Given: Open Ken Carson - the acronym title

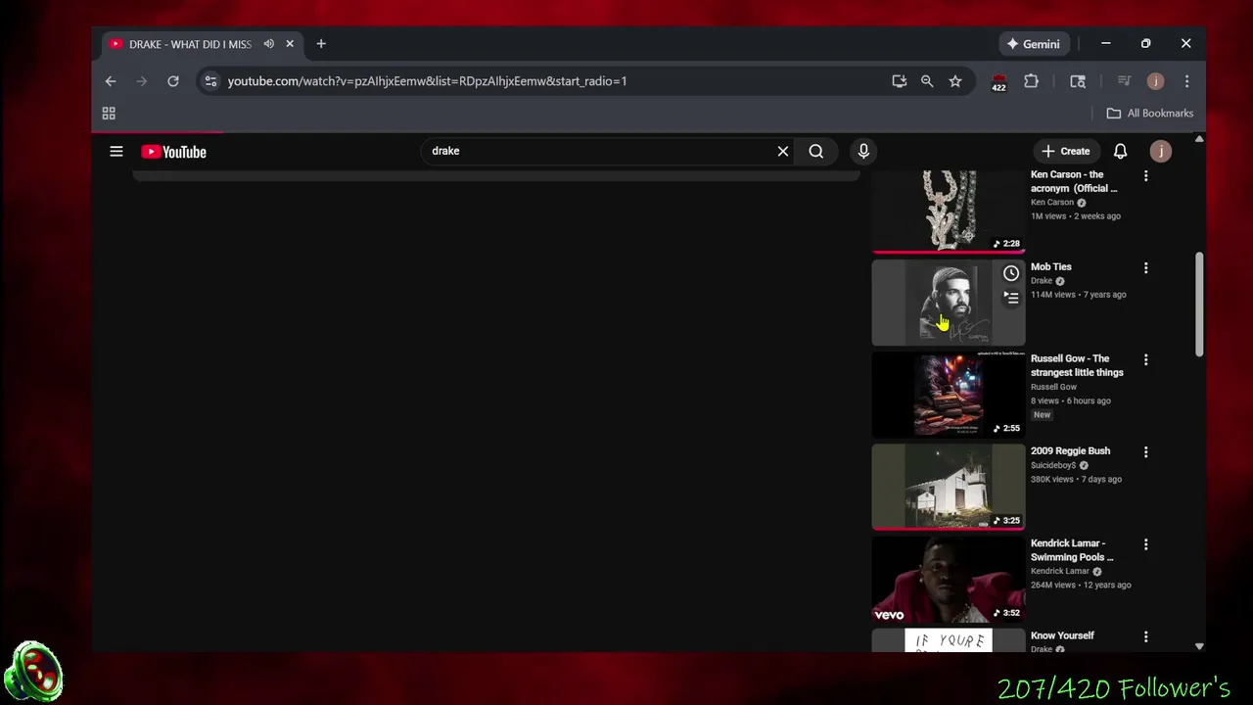Looking at the screenshot, I should [1074, 181].
